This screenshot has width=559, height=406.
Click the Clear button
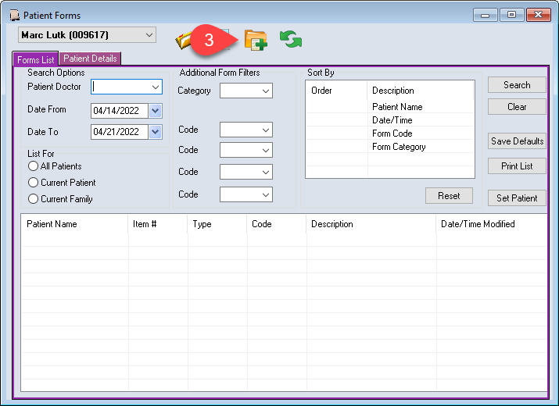[x=517, y=106]
